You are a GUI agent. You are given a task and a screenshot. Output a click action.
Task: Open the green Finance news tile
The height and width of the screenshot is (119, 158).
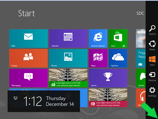point(68,78)
